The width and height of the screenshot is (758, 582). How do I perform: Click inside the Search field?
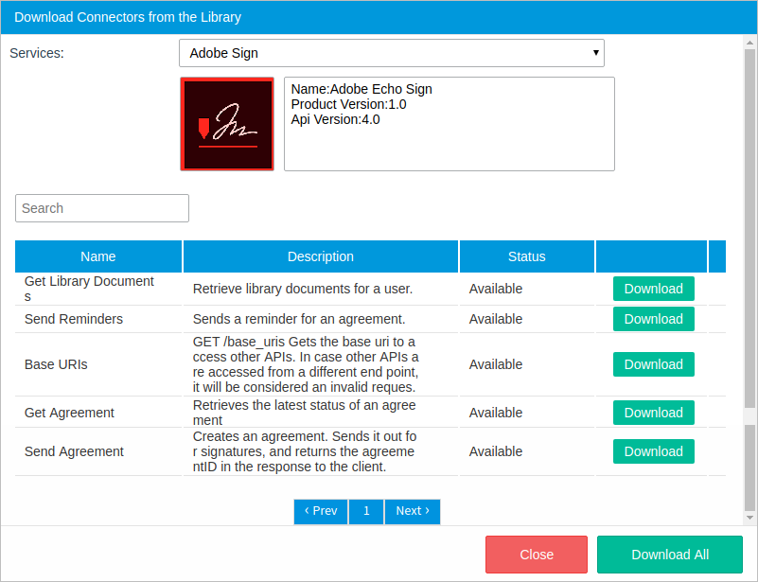point(102,208)
